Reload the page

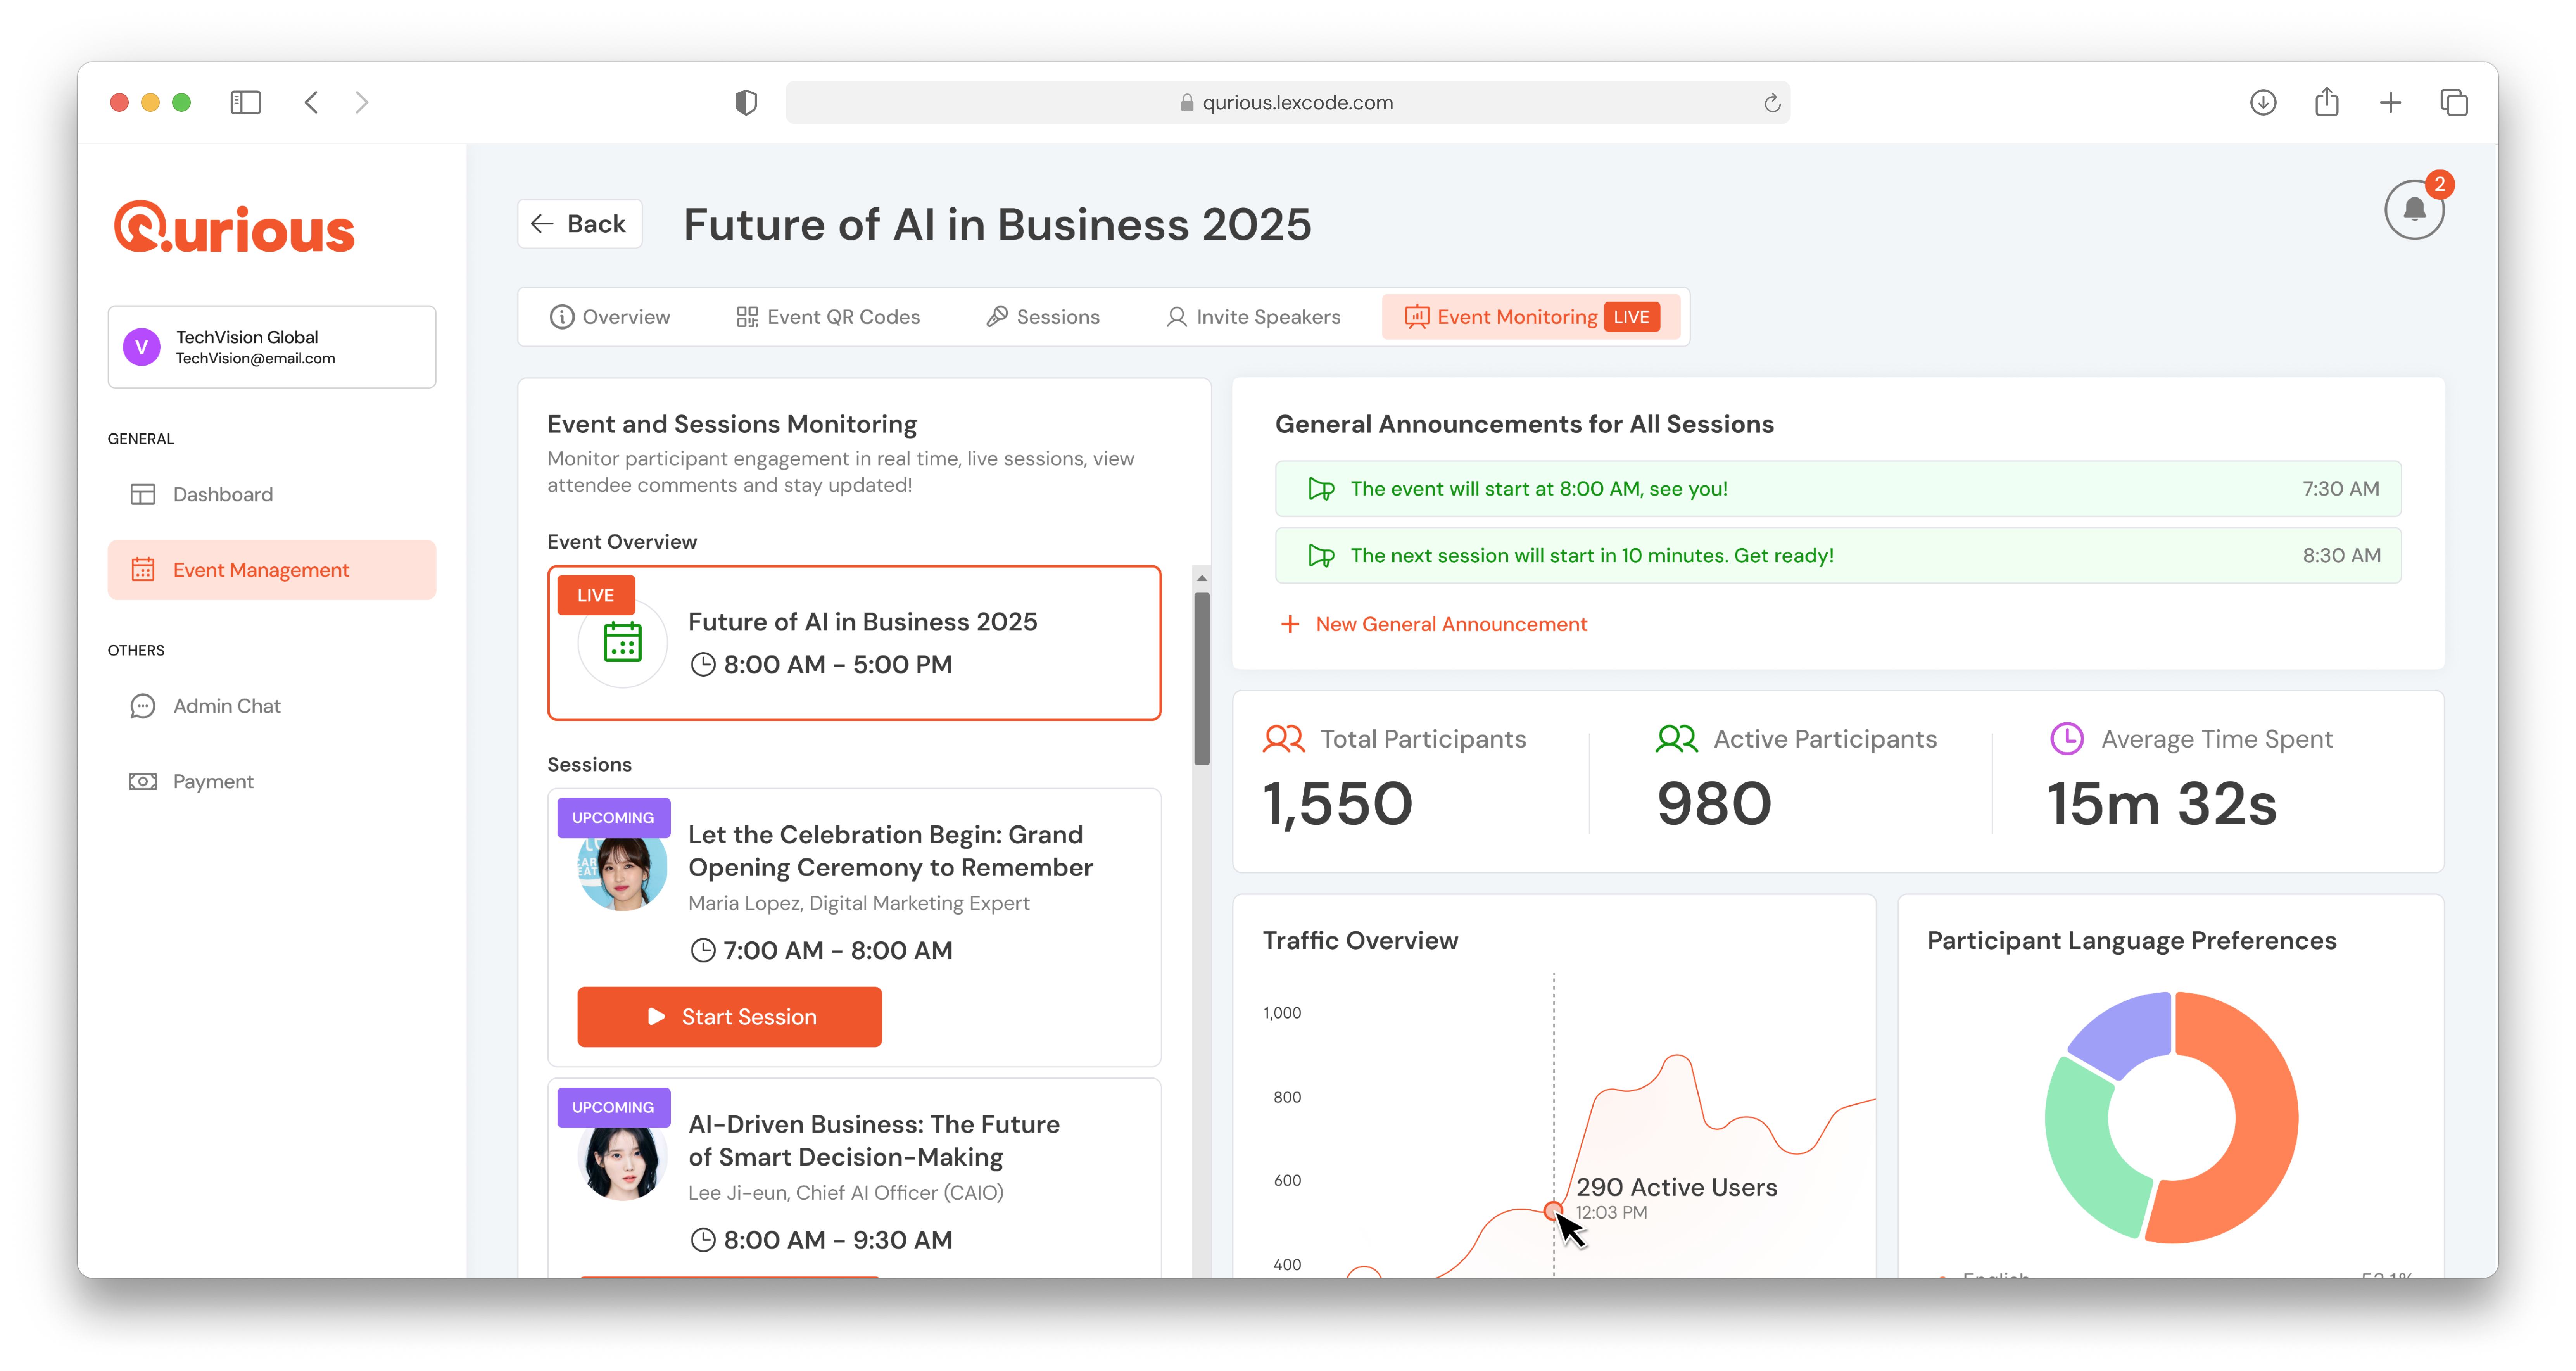click(1771, 103)
